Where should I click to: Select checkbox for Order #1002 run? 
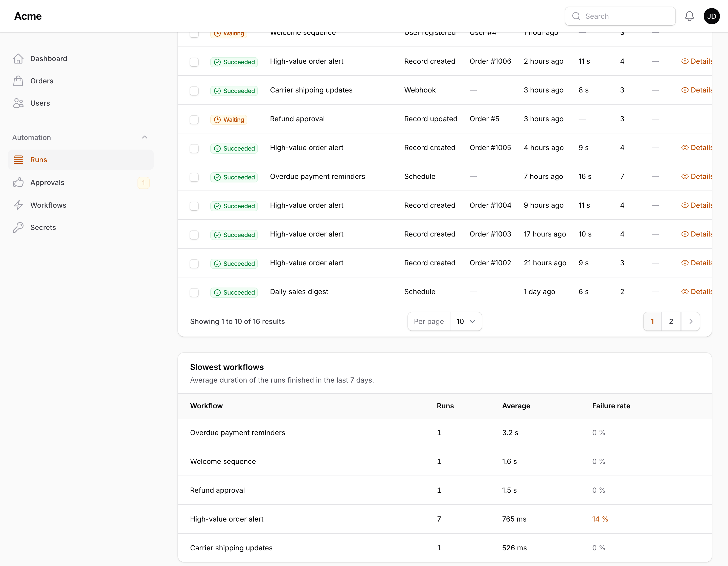click(194, 264)
